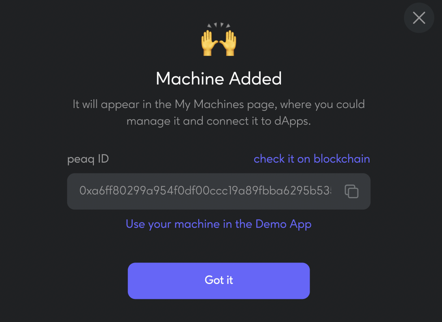Viewport: 442px width, 322px height.
Task: View the machine on blockchain explorer
Action: click(x=312, y=159)
